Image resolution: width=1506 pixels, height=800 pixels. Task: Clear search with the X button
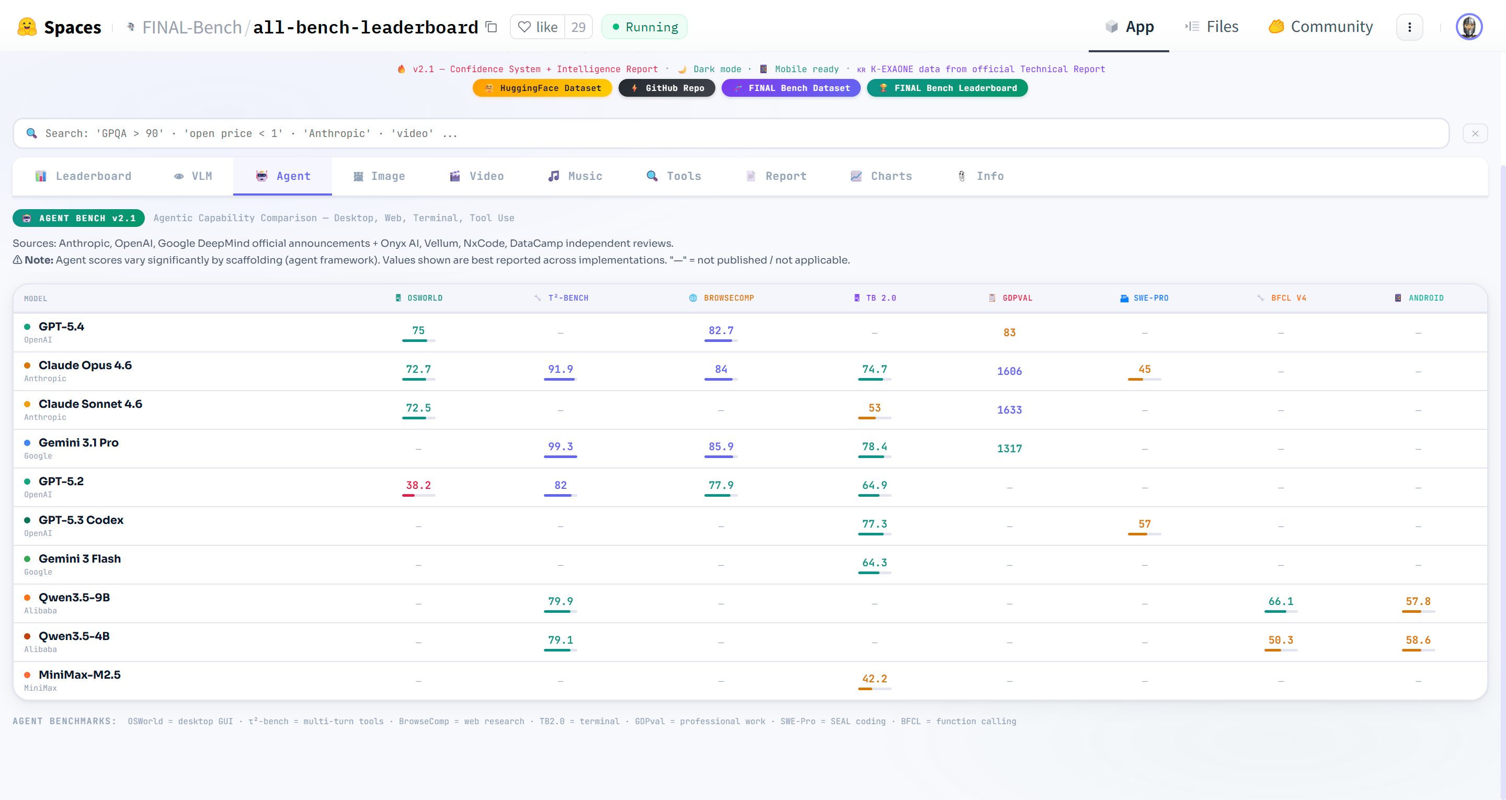click(1475, 133)
